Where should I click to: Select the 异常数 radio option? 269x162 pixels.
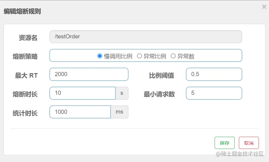pos(173,56)
